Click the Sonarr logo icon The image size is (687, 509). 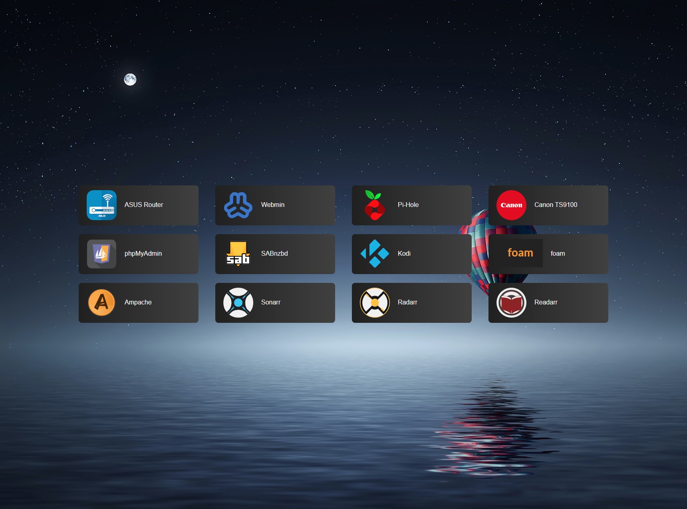point(238,302)
